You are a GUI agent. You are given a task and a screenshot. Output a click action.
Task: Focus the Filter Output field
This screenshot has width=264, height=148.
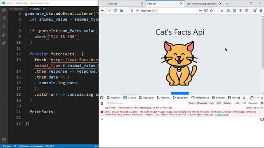146,103
